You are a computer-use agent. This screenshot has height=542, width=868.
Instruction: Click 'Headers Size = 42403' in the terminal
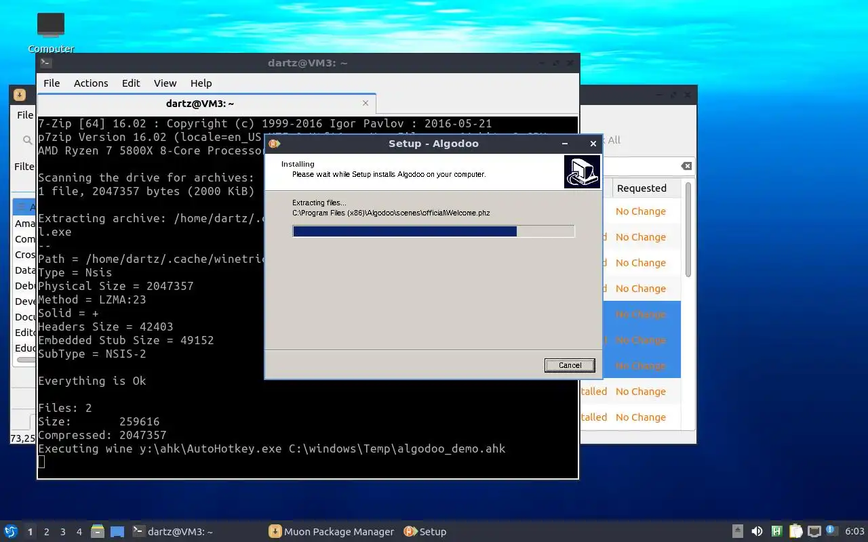(x=105, y=327)
